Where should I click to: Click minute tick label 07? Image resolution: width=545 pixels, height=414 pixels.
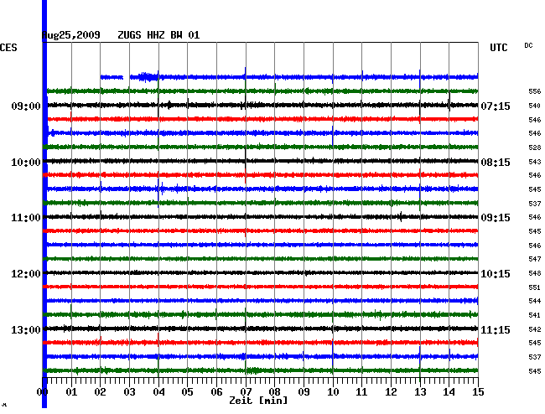click(246, 392)
